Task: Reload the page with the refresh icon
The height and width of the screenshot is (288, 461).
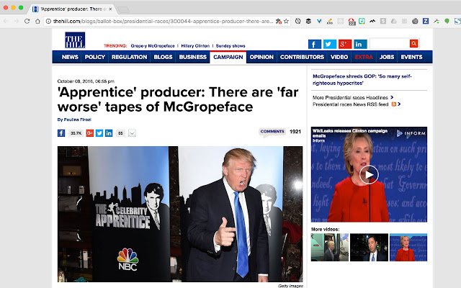Action: click(27, 21)
